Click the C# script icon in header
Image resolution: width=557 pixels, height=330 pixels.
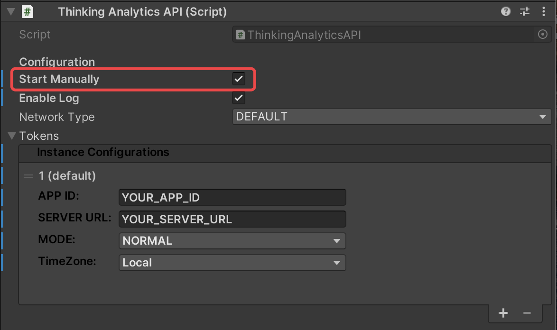[x=28, y=12]
